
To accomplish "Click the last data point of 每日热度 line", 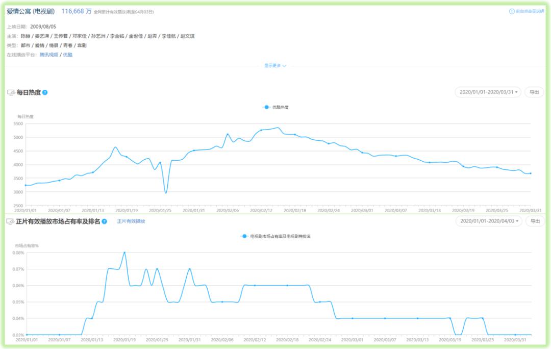I will click(531, 173).
